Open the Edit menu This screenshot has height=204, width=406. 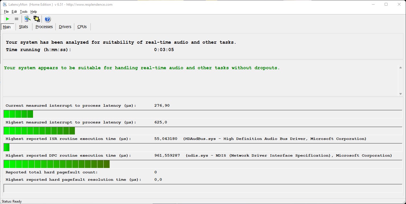(14, 12)
